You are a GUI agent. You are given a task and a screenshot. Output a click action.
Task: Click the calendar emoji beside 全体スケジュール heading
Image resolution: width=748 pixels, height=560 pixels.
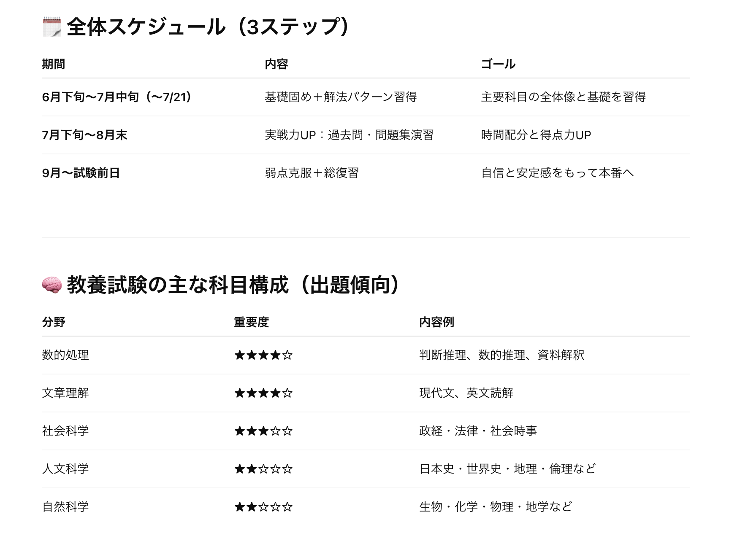[52, 27]
